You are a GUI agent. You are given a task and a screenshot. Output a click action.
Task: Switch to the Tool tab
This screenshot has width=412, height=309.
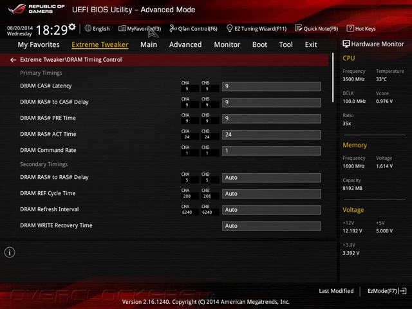[x=286, y=44]
